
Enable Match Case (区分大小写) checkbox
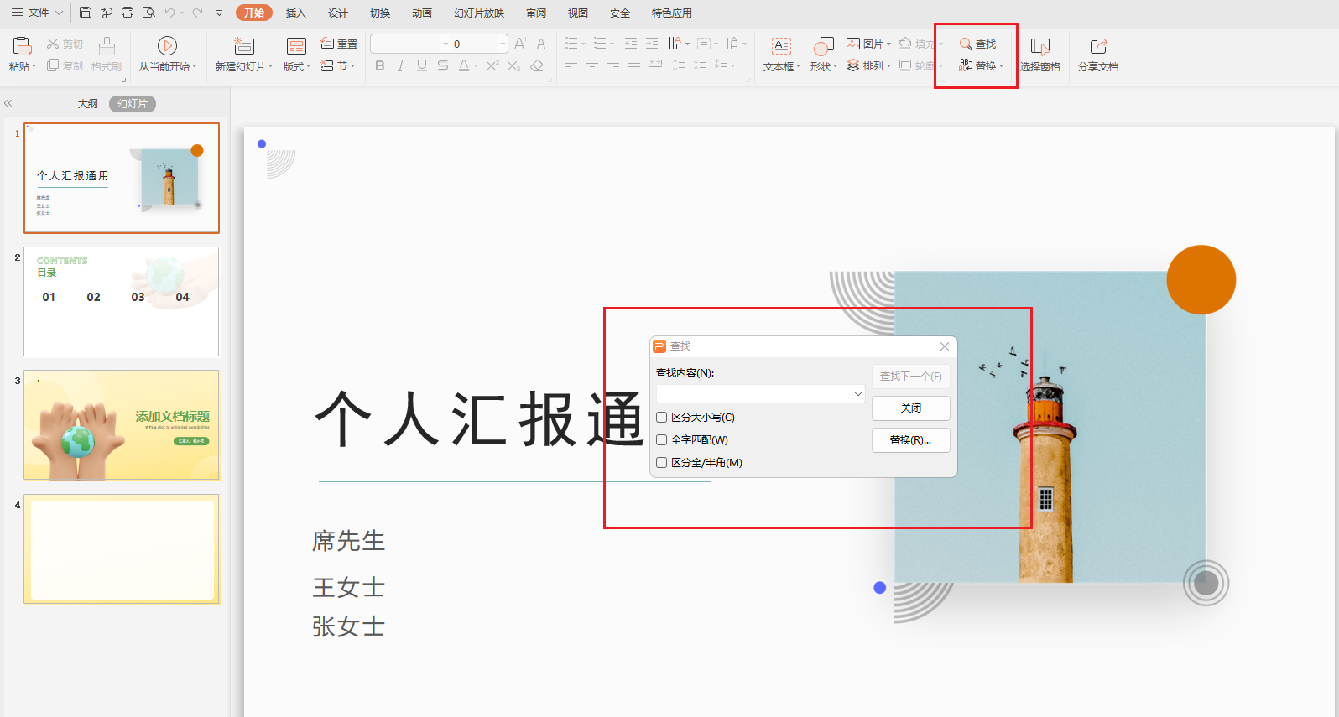point(662,418)
